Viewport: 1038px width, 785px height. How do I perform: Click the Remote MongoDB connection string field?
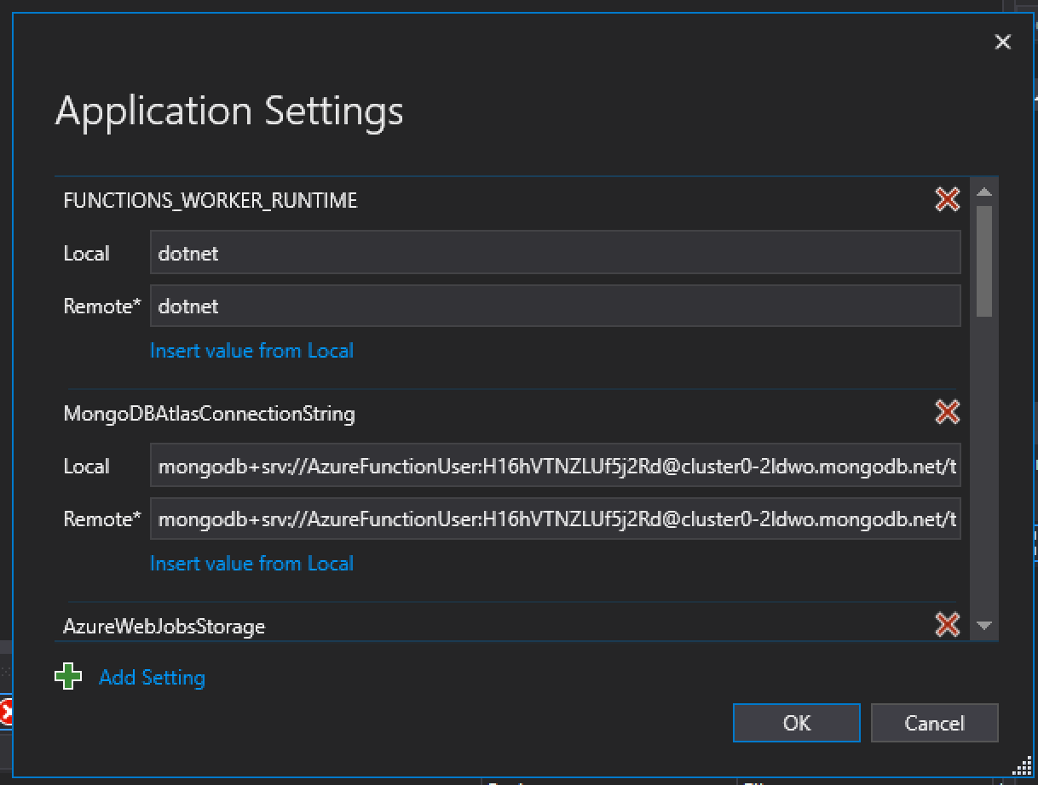[x=555, y=519]
